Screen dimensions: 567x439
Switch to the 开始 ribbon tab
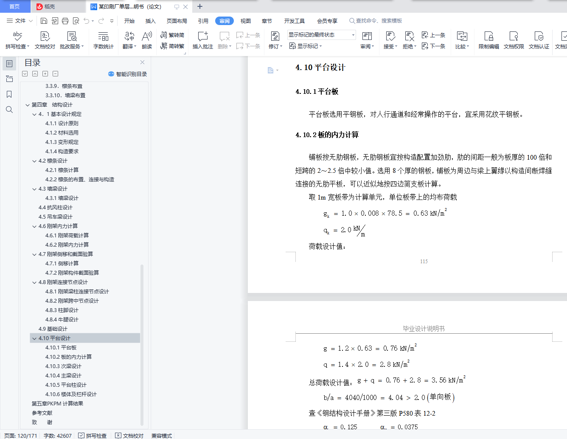point(129,21)
